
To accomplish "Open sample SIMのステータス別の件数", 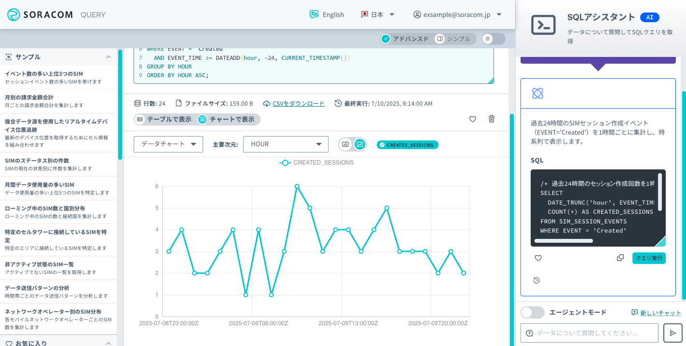I will (x=58, y=164).
